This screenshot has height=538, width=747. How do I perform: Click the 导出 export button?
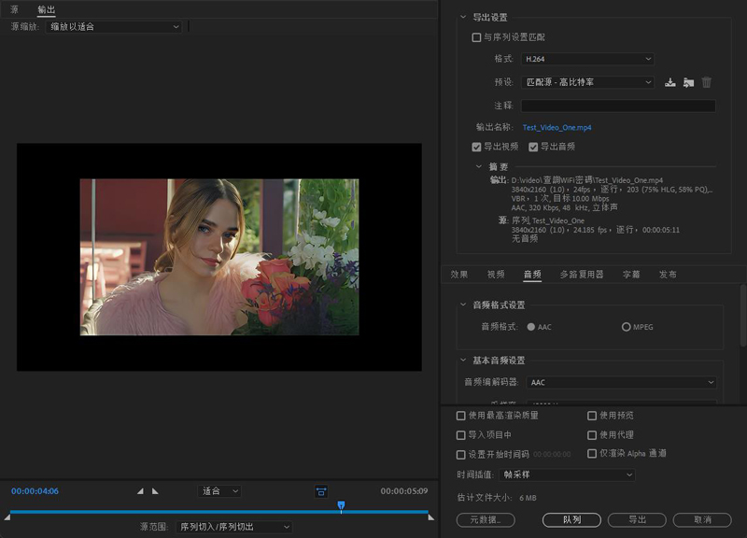[637, 519]
